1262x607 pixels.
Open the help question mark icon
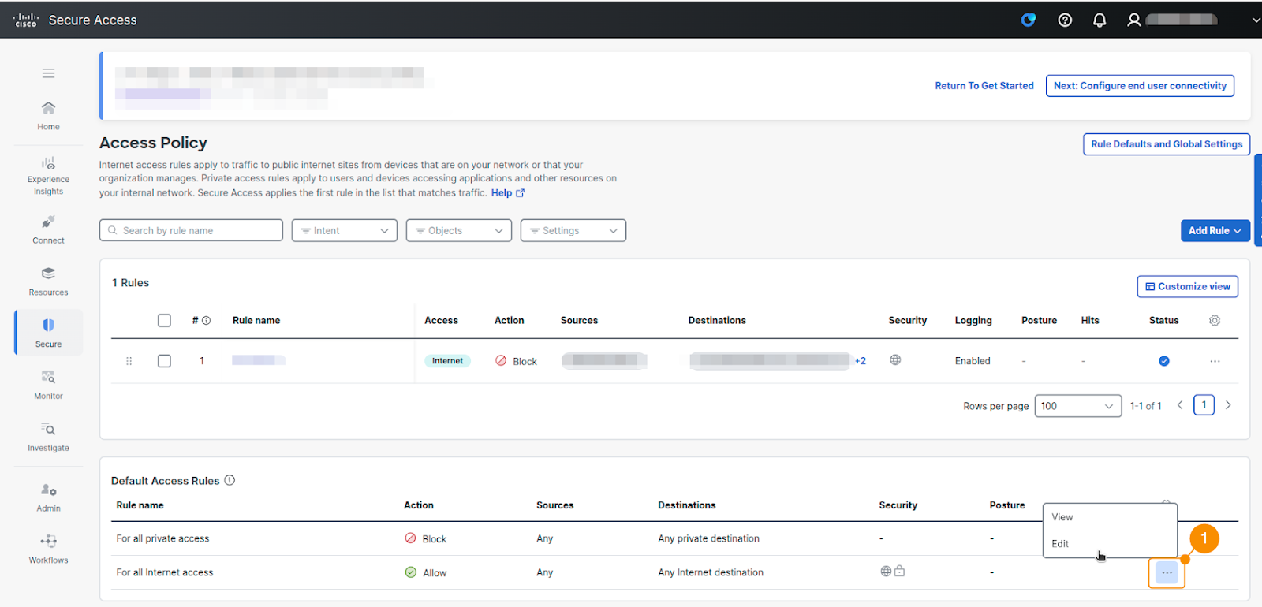1065,20
